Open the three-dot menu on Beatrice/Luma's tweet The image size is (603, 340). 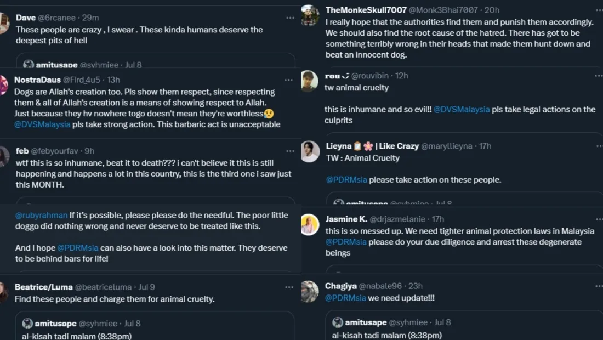[289, 287]
